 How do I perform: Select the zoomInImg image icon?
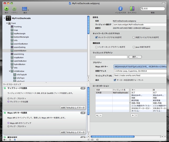(x=12, y=54)
